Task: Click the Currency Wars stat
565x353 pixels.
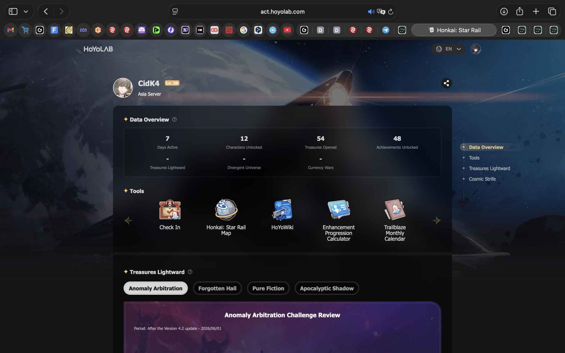Action: [x=320, y=163]
